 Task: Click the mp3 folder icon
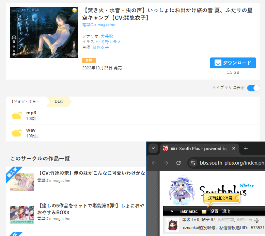coord(17,116)
